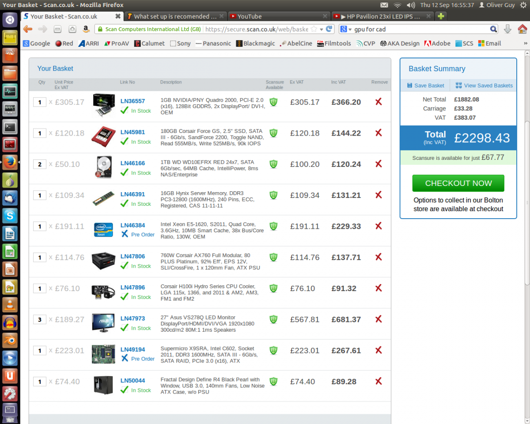Click the quantity field for the Asus monitor

[x=40, y=319]
